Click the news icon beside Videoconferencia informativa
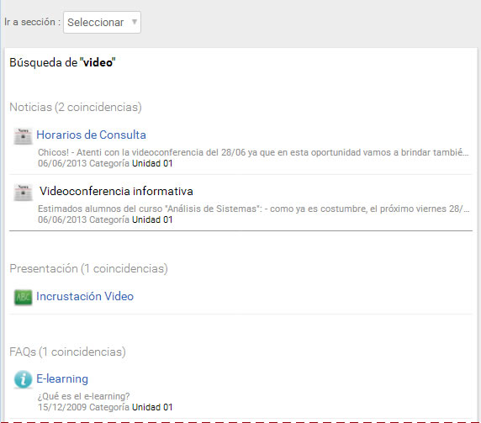481x423 pixels. [23, 193]
